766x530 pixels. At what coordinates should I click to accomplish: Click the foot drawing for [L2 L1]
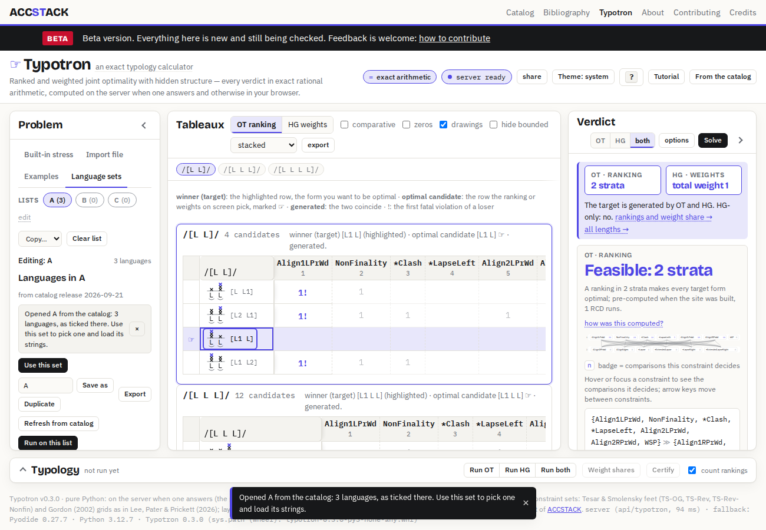click(x=216, y=315)
